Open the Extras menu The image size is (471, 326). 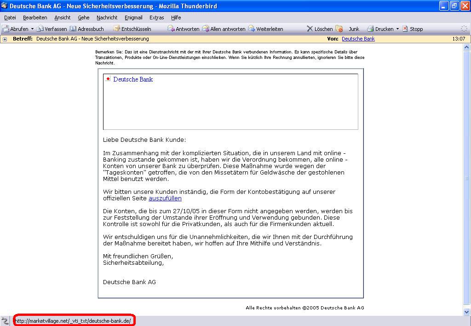pyautogui.click(x=157, y=17)
